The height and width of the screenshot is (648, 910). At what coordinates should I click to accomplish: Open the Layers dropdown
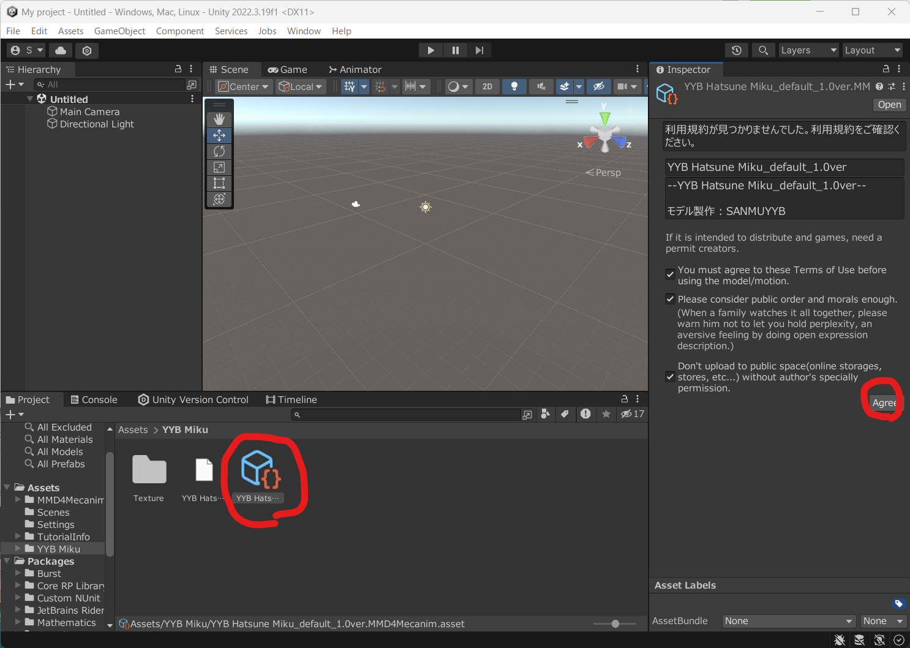[808, 50]
